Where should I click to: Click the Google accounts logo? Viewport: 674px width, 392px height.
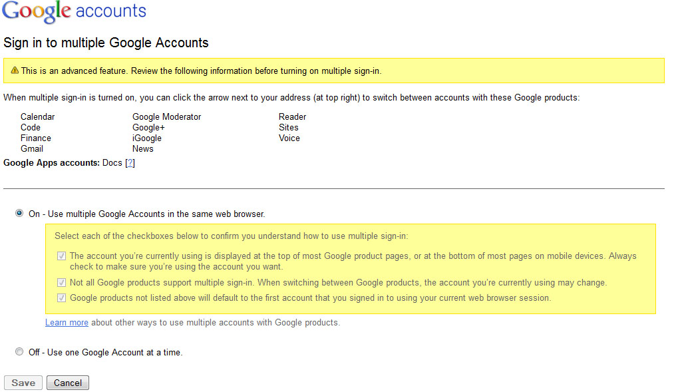[x=74, y=11]
